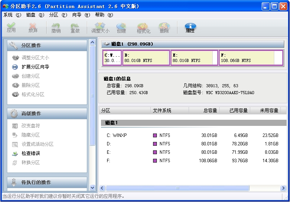Screen dimensions: 290x202
Task: Sort by the 已用容量 column header
Action: pyautogui.click(x=235, y=111)
